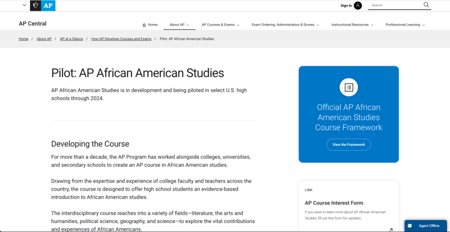Click the Sign In text link
The height and width of the screenshot is (232, 450).
pos(346,5)
